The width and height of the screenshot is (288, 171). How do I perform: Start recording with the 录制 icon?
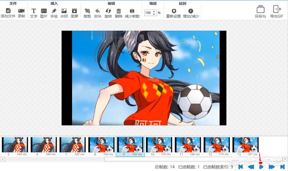[x=21, y=11]
